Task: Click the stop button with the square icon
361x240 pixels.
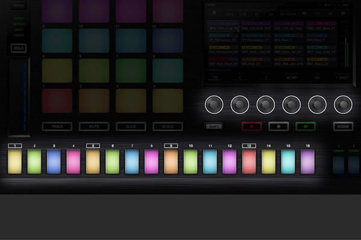Action: [x=279, y=127]
